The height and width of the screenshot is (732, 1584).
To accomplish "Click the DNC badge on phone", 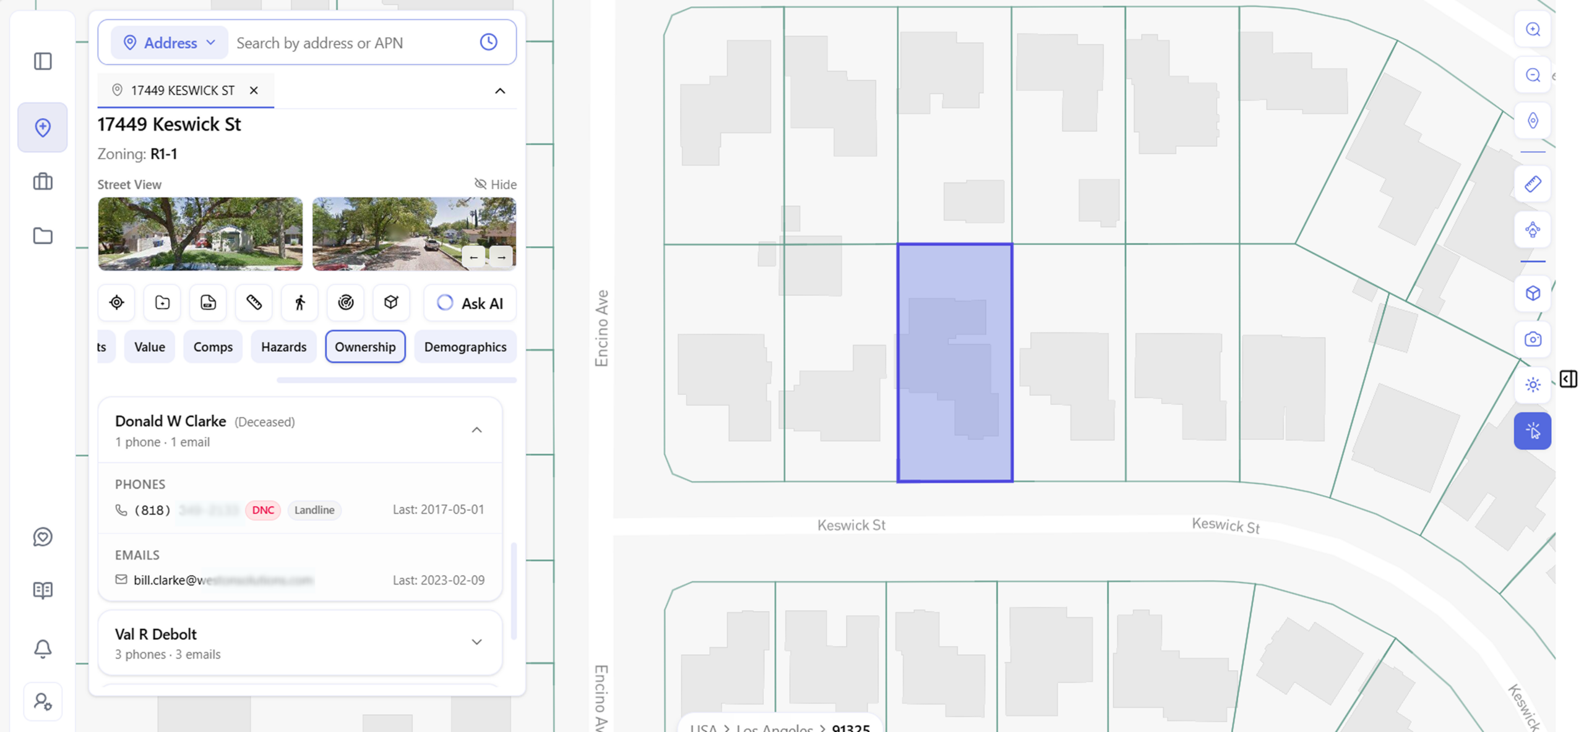I will click(263, 510).
